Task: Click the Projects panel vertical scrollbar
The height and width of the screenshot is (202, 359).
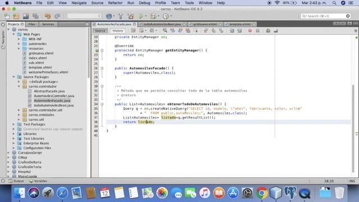Action: 89,53
